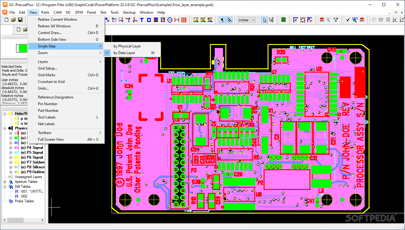Toggle the diagonal line mode button
Viewport: 405px width, 230px height.
pyautogui.click(x=230, y=20)
